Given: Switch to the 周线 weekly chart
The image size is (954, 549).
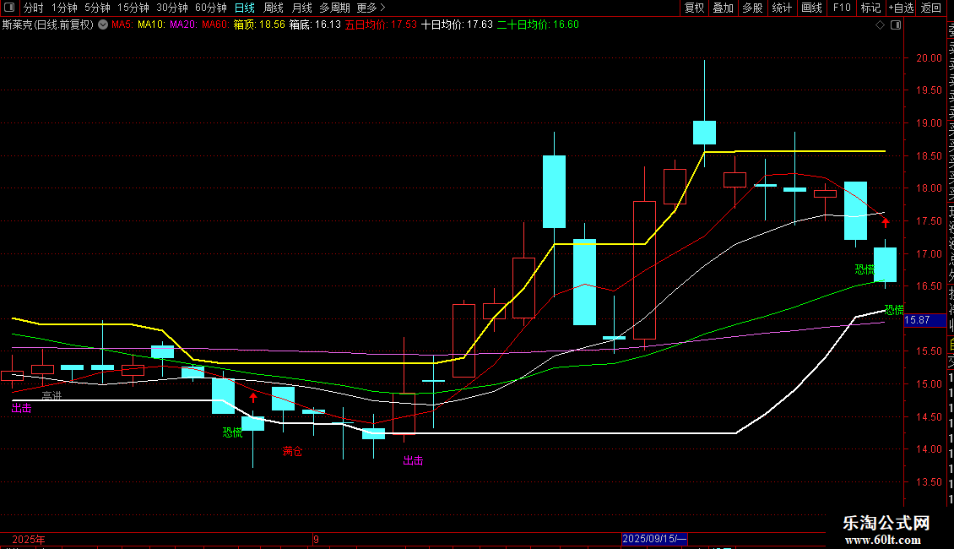Looking at the screenshot, I should (x=274, y=8).
